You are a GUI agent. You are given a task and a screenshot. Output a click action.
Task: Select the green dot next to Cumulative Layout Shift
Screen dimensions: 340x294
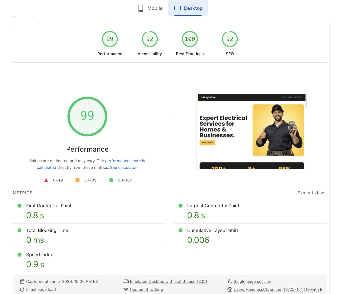[x=181, y=230]
